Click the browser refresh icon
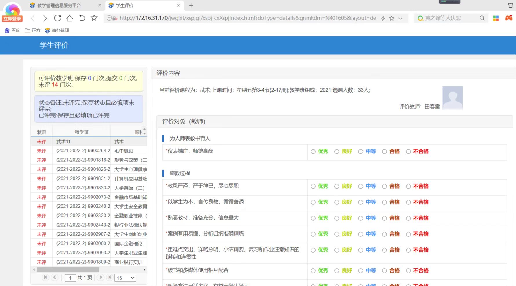 point(57,18)
